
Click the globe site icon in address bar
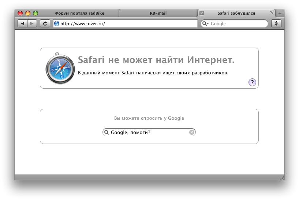pos(57,23)
